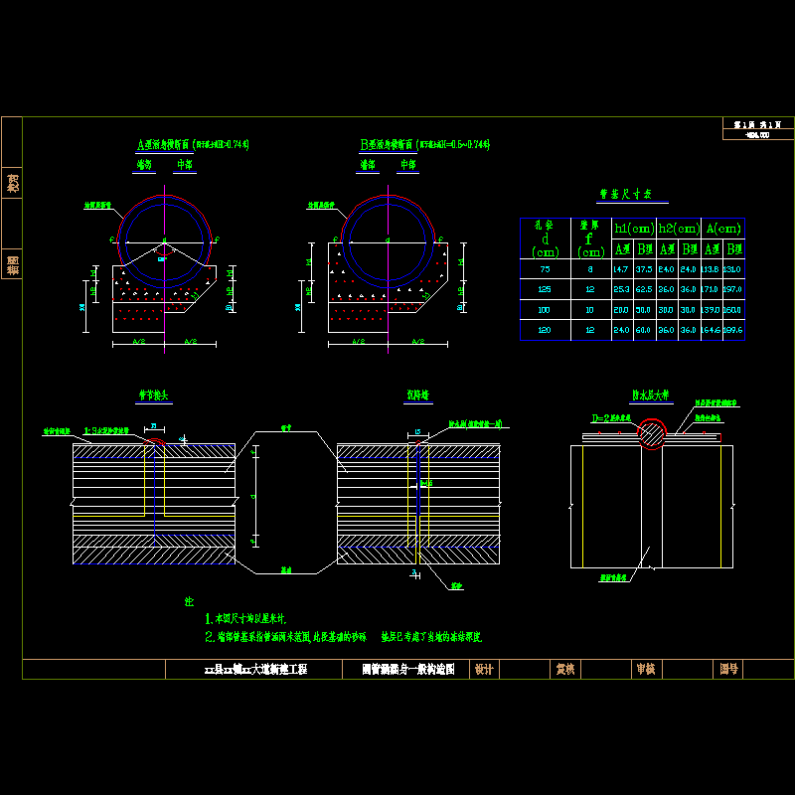The image size is (795, 795).
Task: Click the table cell with value 199.6
Action: coord(734,330)
